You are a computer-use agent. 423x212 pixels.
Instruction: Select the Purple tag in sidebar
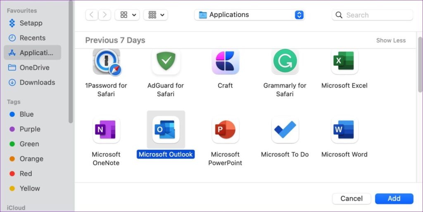pos(30,129)
